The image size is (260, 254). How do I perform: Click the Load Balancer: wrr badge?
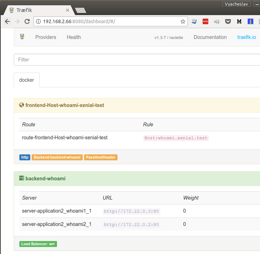click(38, 244)
